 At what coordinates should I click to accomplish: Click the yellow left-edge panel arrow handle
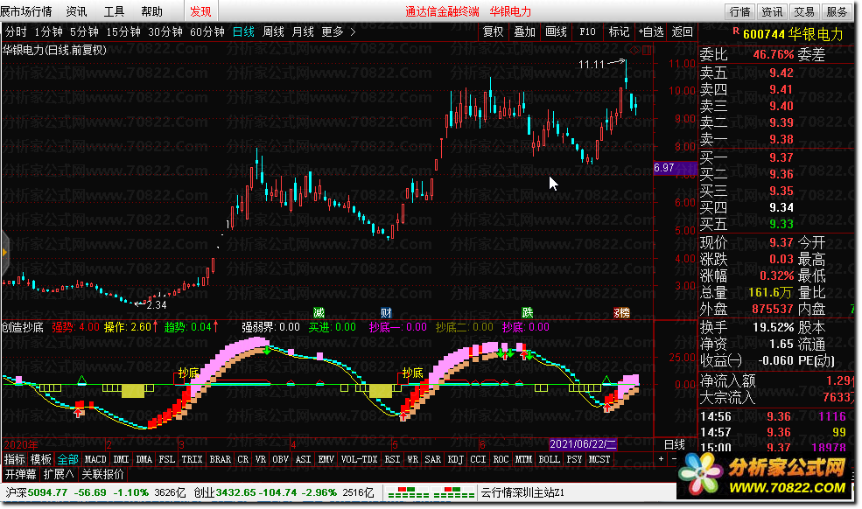4,253
